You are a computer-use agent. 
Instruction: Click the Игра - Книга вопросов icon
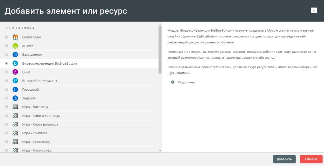click(x=15, y=124)
